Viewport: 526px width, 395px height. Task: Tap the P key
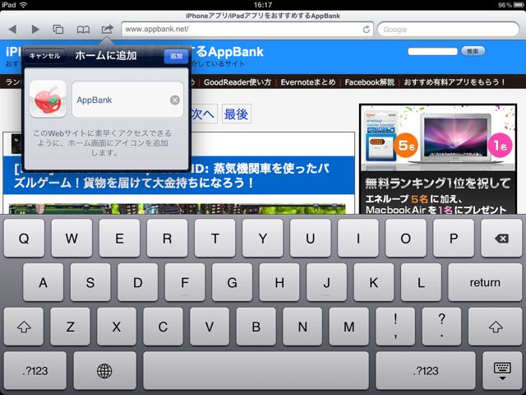click(454, 238)
